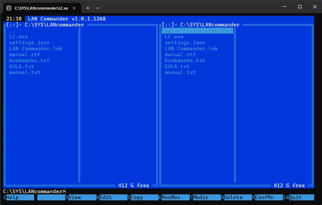Click the terminal icon in the tab

9,8
